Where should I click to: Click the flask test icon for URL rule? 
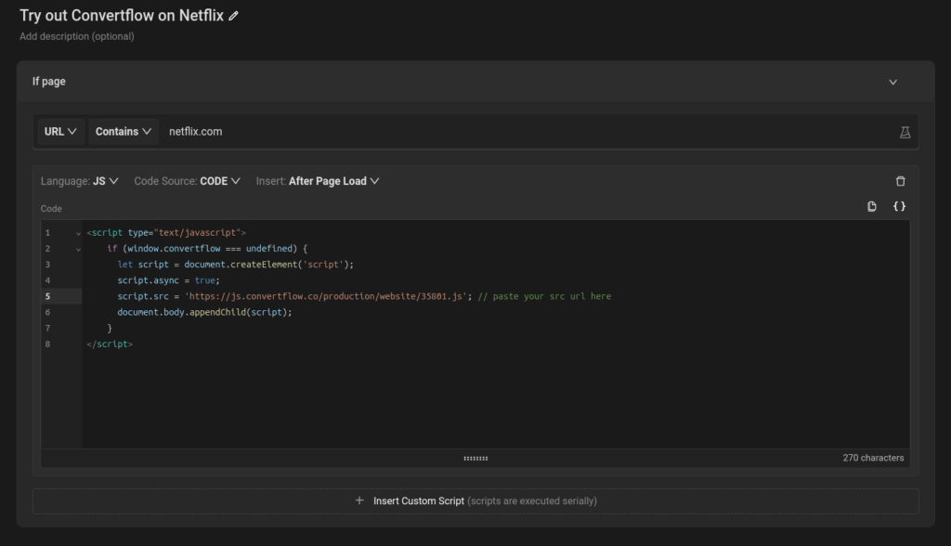point(905,132)
